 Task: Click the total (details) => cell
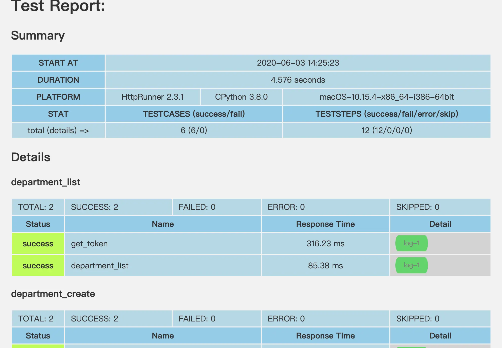(x=58, y=130)
